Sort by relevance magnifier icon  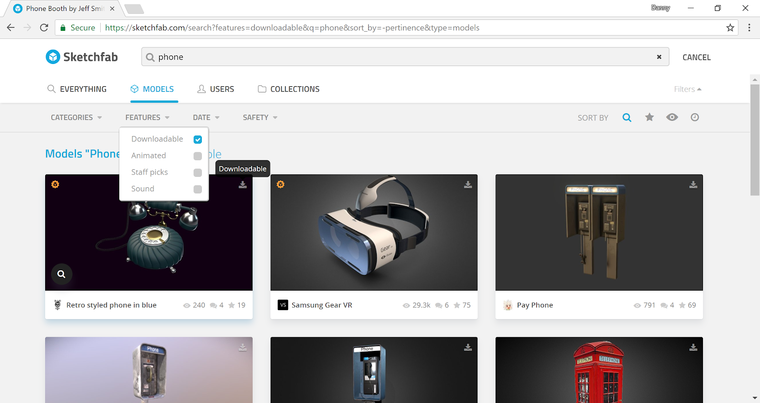click(627, 118)
